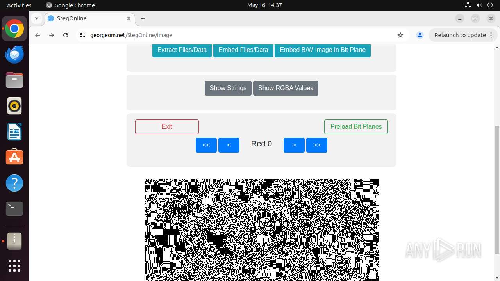Bookmark this page with star icon
This screenshot has width=500, height=281.
400,35
